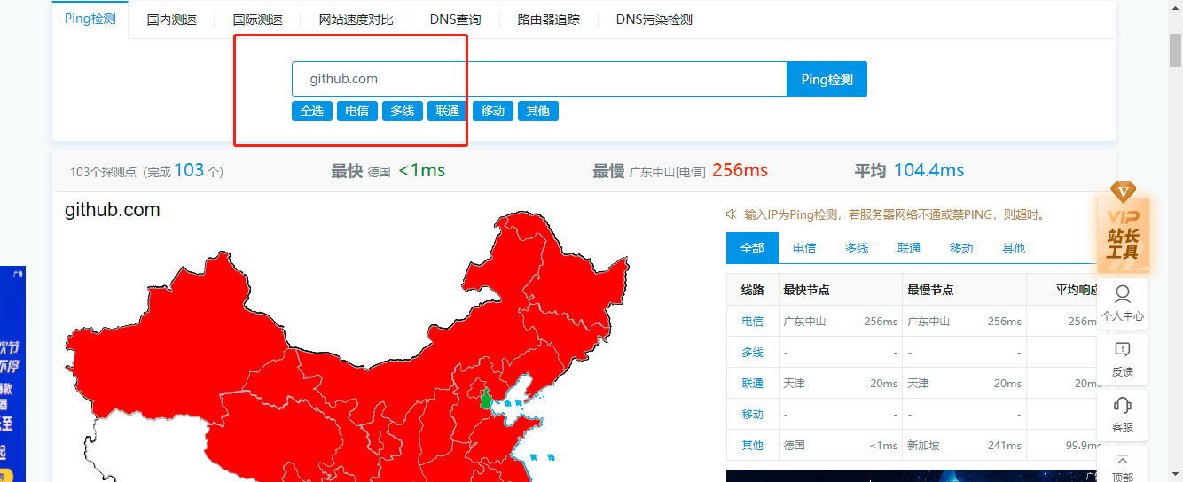Open the 多线 row link in table

[x=752, y=353]
